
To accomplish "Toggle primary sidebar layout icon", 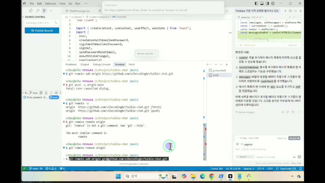I will (256, 4).
